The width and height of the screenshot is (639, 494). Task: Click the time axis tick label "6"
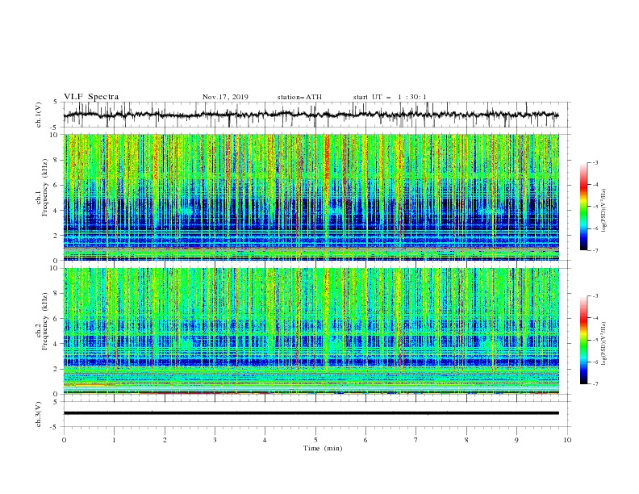(x=366, y=440)
